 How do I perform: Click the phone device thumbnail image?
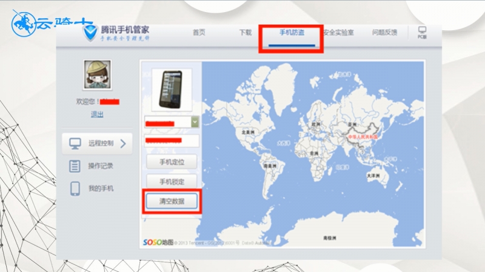pyautogui.click(x=172, y=89)
